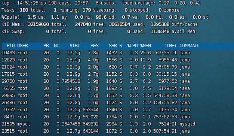Viewport: 234px width, 136px height.
Task: Click PID 17915 in the table
Action: (x=8, y=74)
